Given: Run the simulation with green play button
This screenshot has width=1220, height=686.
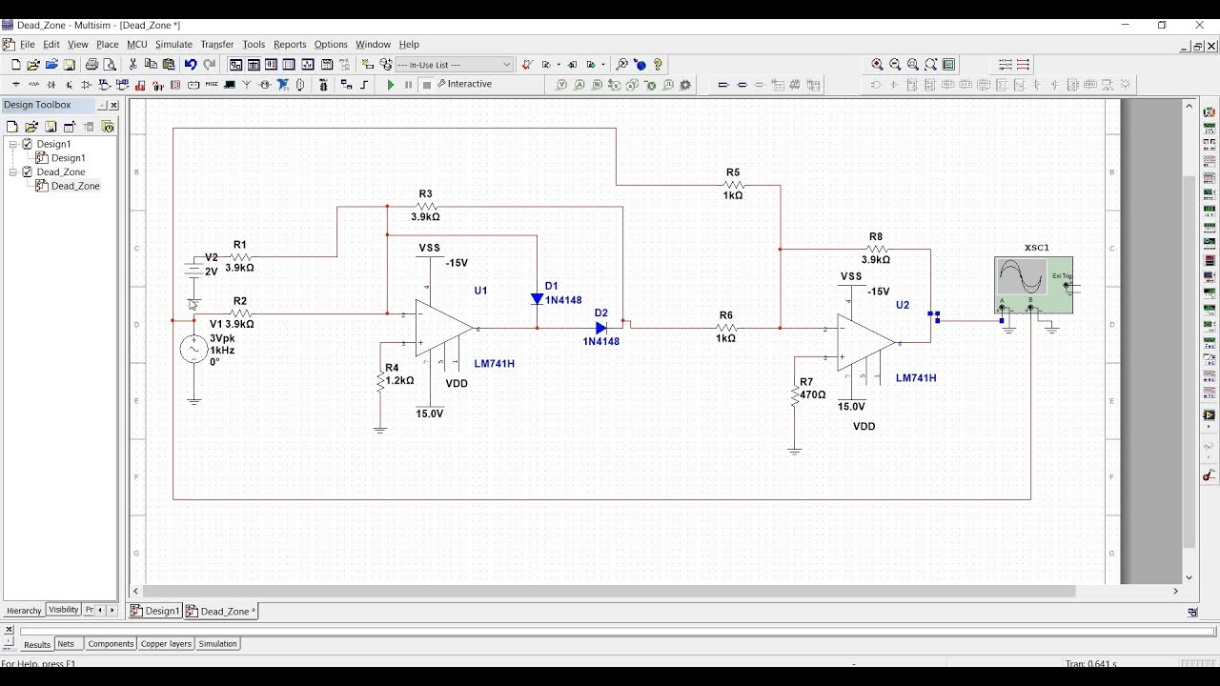Looking at the screenshot, I should 391,85.
